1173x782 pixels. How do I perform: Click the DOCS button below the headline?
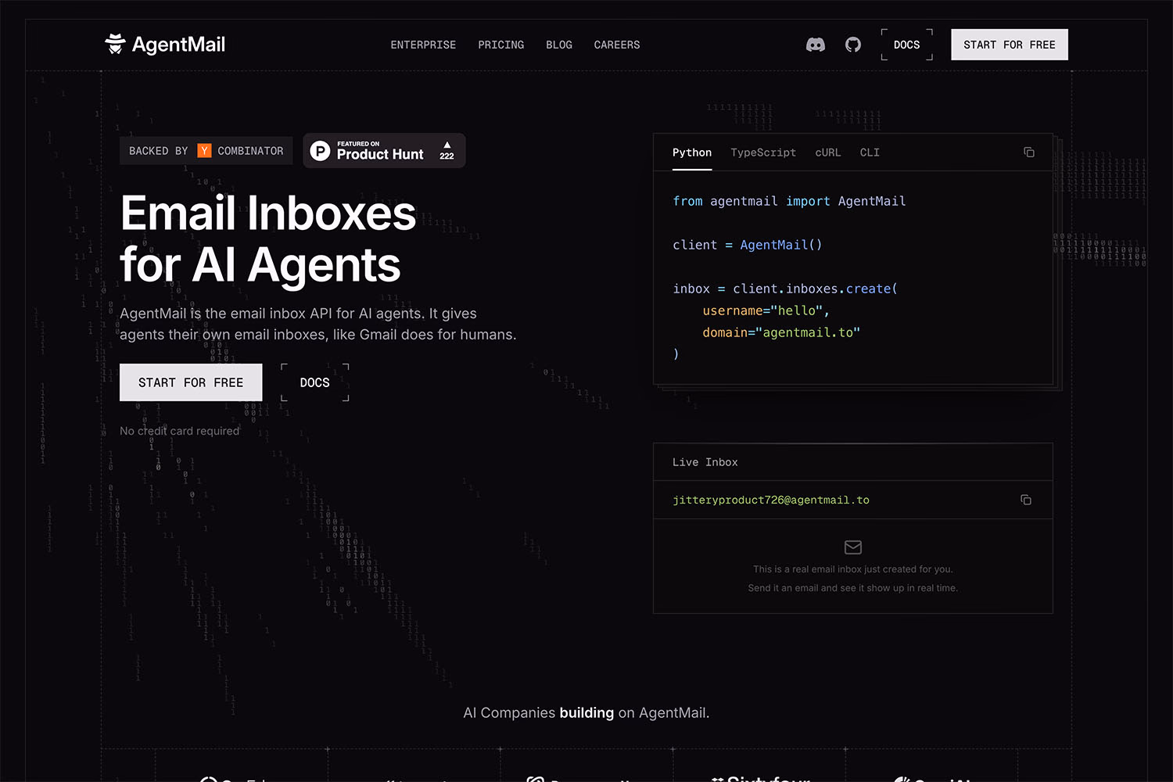tap(314, 382)
